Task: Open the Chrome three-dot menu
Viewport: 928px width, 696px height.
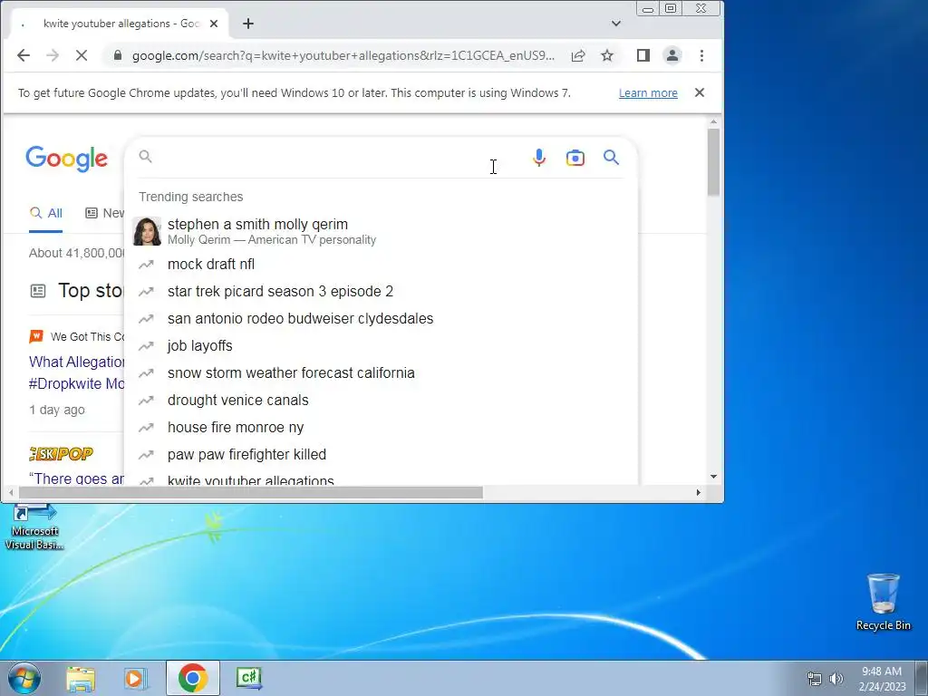Action: [702, 55]
